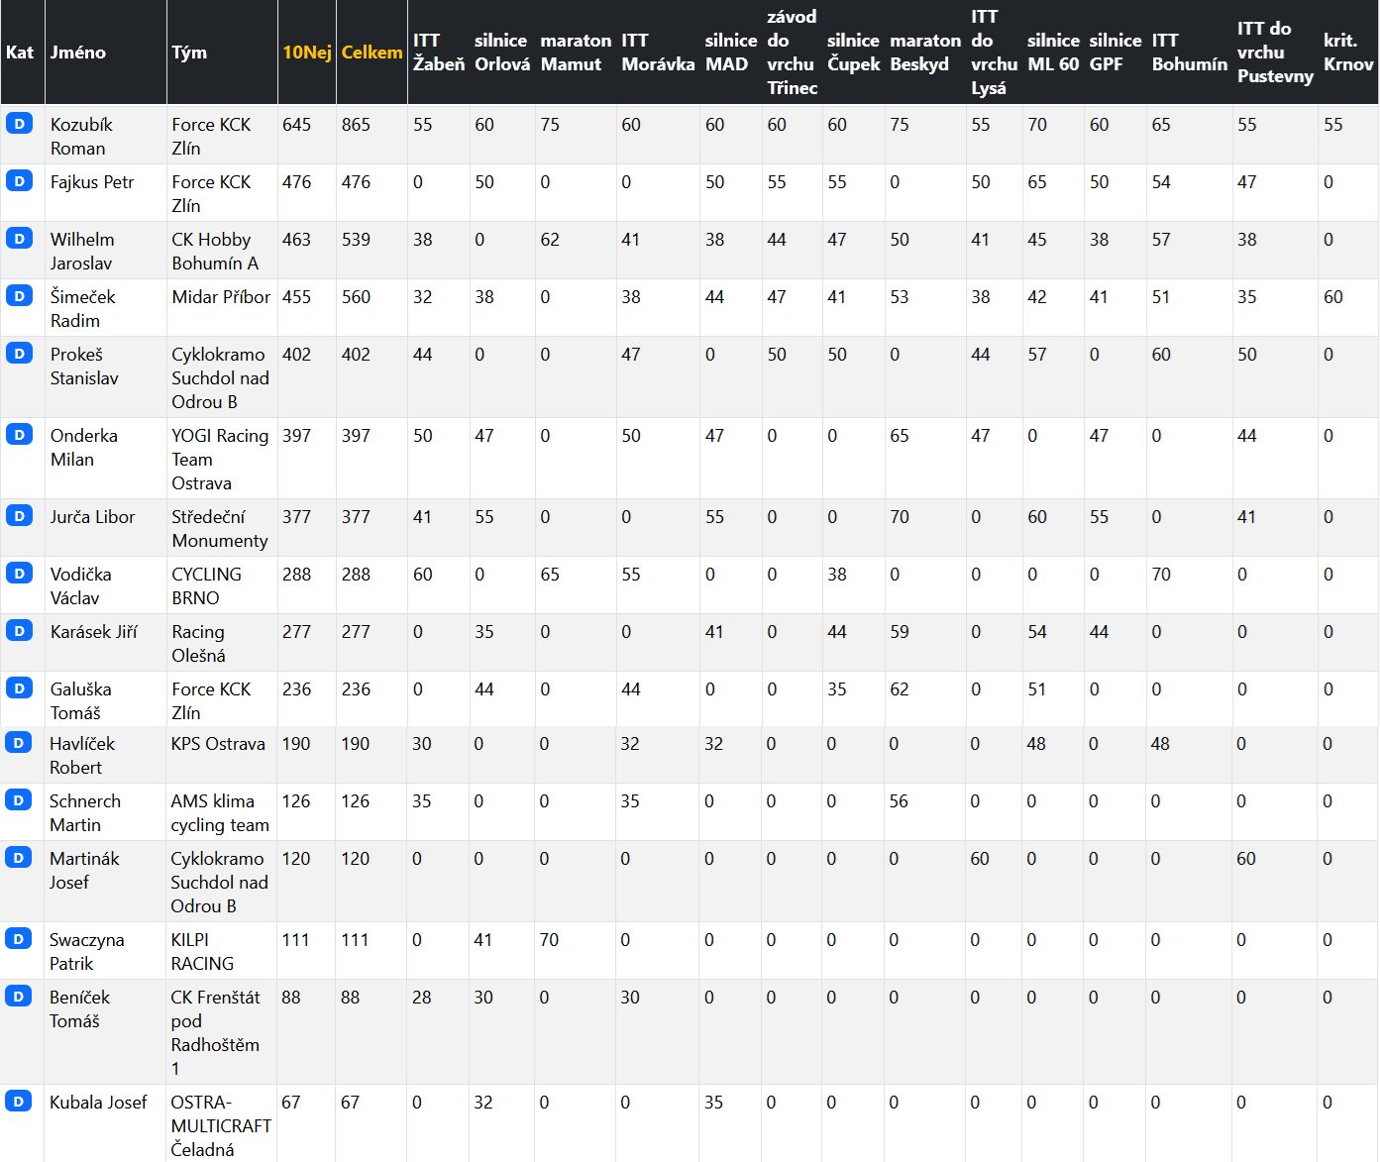Sort by the 10Nej column header
The image size is (1380, 1162).
click(306, 53)
